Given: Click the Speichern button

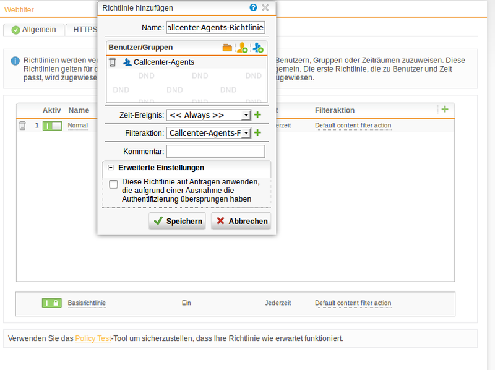Looking at the screenshot, I should [177, 220].
